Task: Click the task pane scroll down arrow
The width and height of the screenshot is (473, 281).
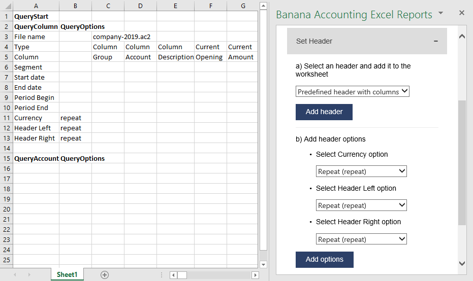Action: click(462, 263)
